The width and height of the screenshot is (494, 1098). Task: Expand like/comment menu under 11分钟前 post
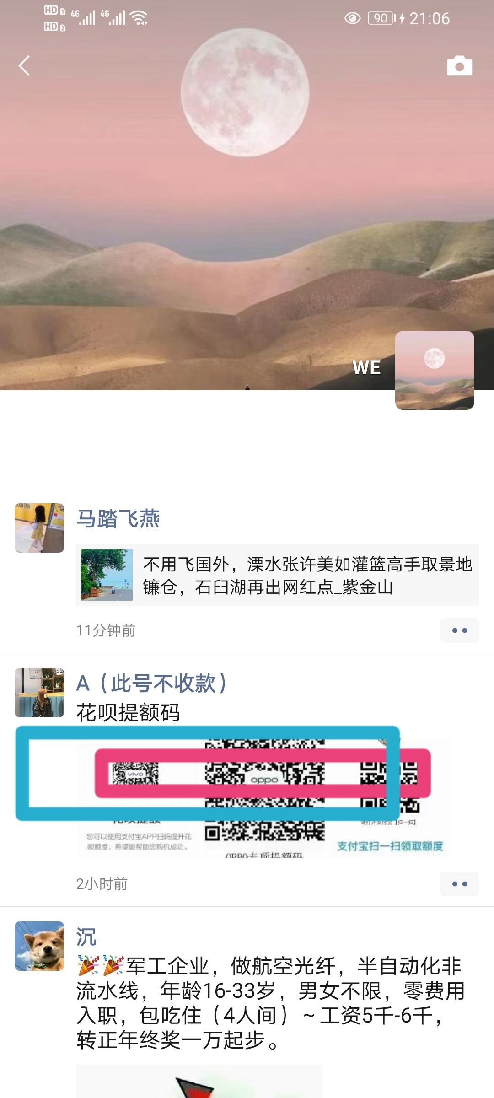pos(460,630)
